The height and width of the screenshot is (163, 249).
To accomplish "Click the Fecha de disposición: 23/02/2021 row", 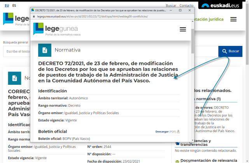I will point(126,161).
